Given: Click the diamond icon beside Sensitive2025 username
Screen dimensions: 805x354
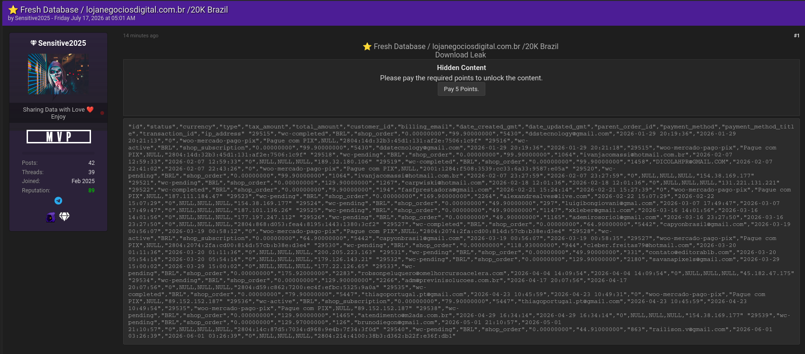Looking at the screenshot, I should point(34,43).
